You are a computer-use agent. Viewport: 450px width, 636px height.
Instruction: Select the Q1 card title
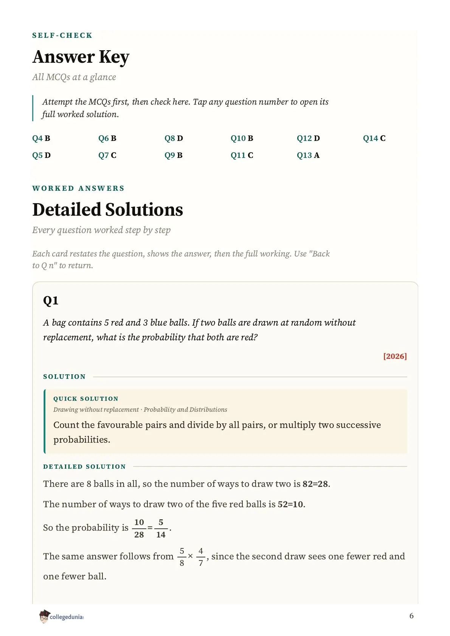pyautogui.click(x=51, y=301)
